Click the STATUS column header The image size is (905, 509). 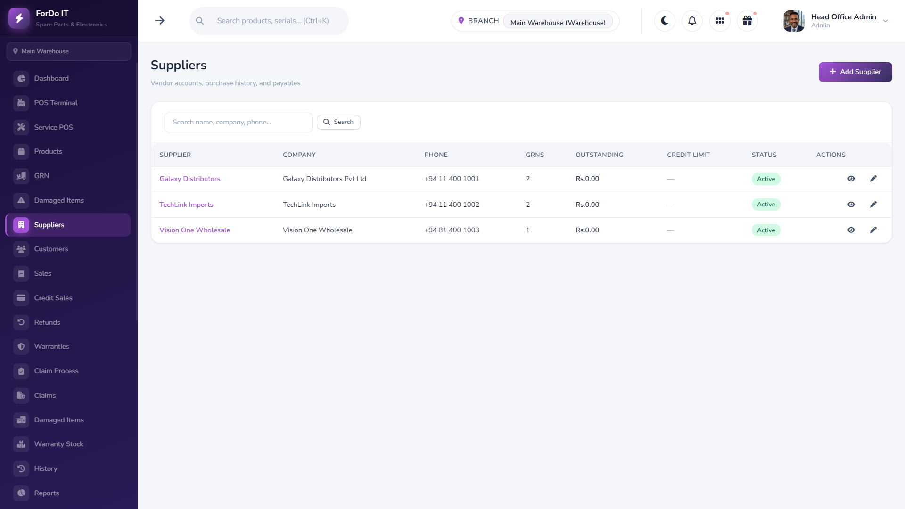764,155
